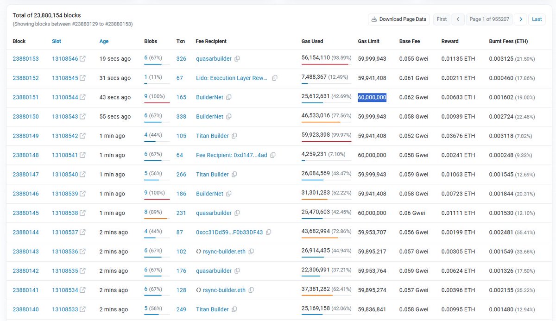
Task: Open rsync-builder.eth in block 23880143 row
Action: [x=224, y=252]
